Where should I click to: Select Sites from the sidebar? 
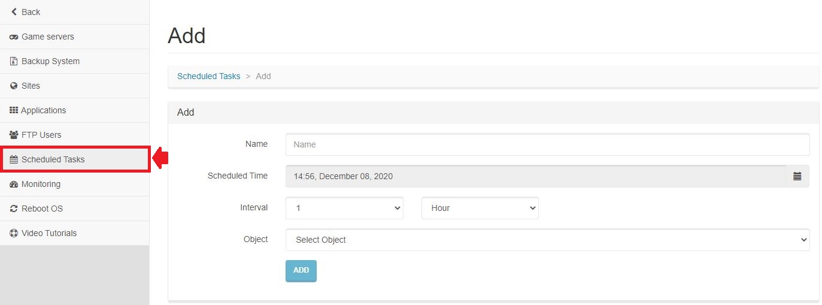74,86
